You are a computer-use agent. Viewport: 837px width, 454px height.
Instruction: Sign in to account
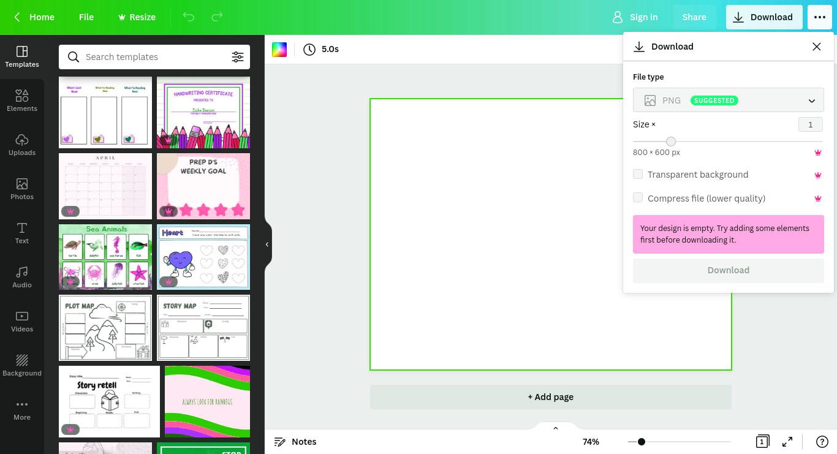pos(635,17)
